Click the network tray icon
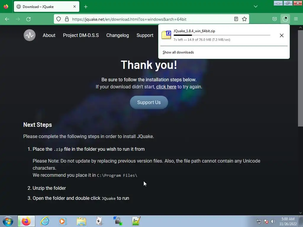 click(x=259, y=221)
